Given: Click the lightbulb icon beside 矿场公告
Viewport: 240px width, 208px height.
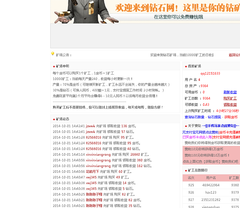Looking at the screenshot, I should 53,54.
